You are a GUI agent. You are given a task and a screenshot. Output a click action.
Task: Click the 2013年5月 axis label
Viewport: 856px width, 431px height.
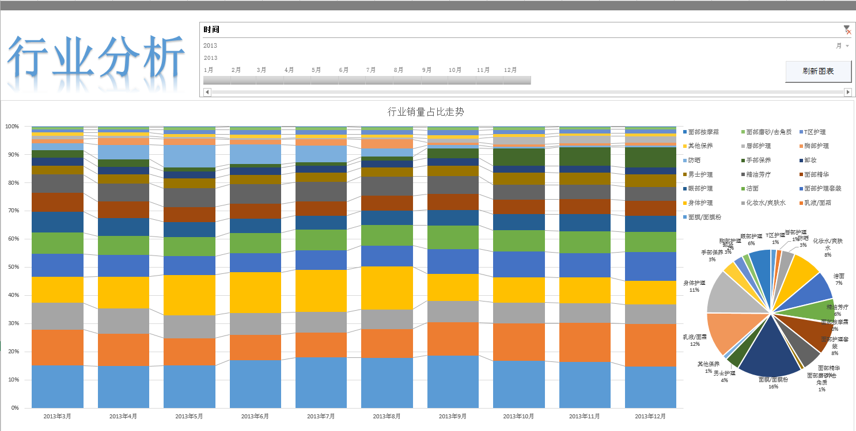coord(189,416)
